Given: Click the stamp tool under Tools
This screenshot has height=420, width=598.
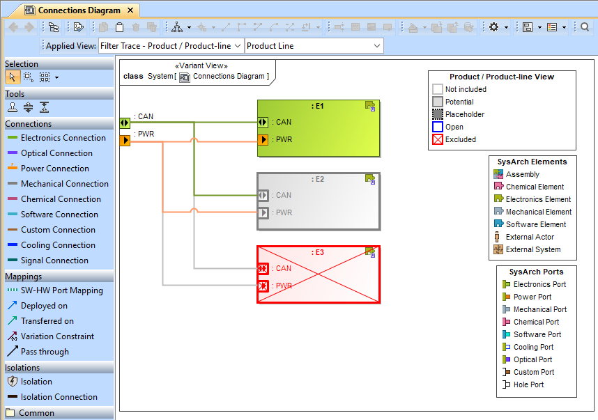Looking at the screenshot, I should click(x=12, y=107).
